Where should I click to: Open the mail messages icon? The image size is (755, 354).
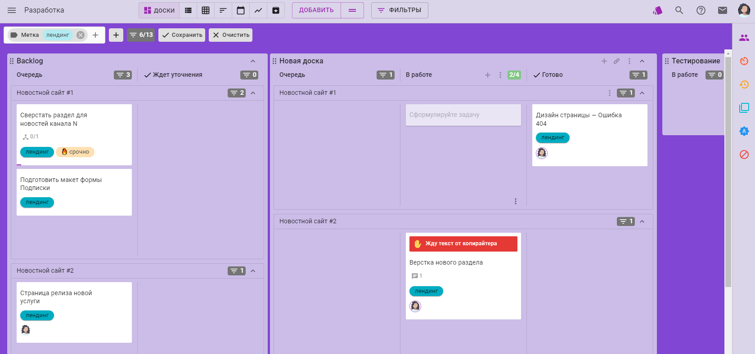tap(723, 10)
